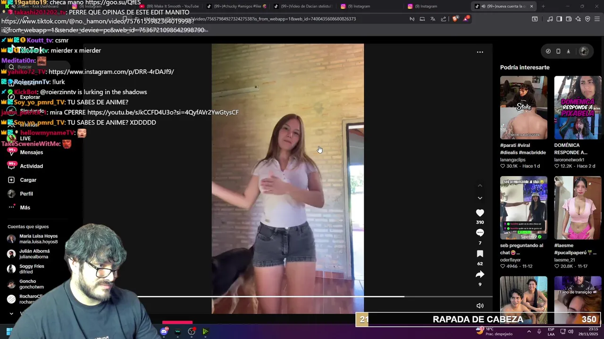The width and height of the screenshot is (604, 339).
Task: Open seb preguntando al chat video thumbnail
Action: click(524, 208)
